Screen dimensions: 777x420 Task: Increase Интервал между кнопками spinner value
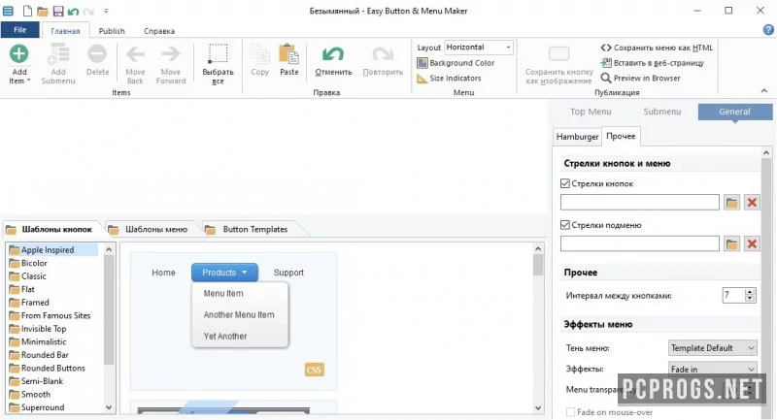click(x=750, y=292)
